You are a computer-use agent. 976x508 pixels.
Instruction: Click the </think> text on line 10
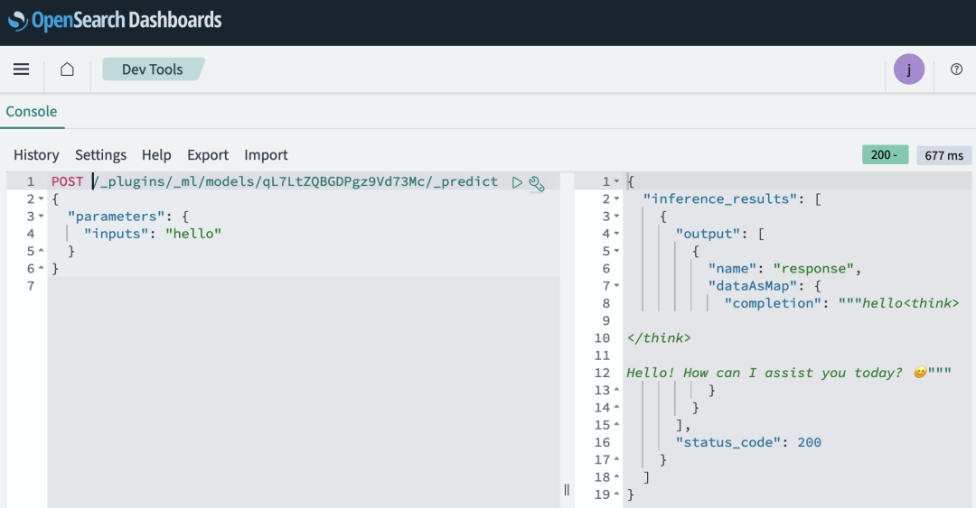tap(659, 338)
